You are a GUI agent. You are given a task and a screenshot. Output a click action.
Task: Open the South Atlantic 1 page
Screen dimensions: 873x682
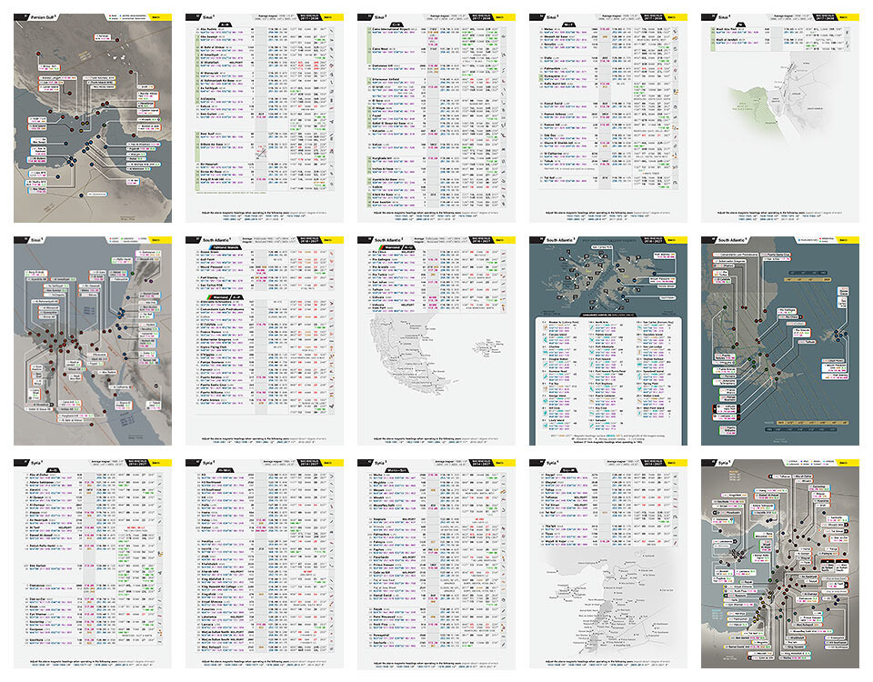(265, 341)
